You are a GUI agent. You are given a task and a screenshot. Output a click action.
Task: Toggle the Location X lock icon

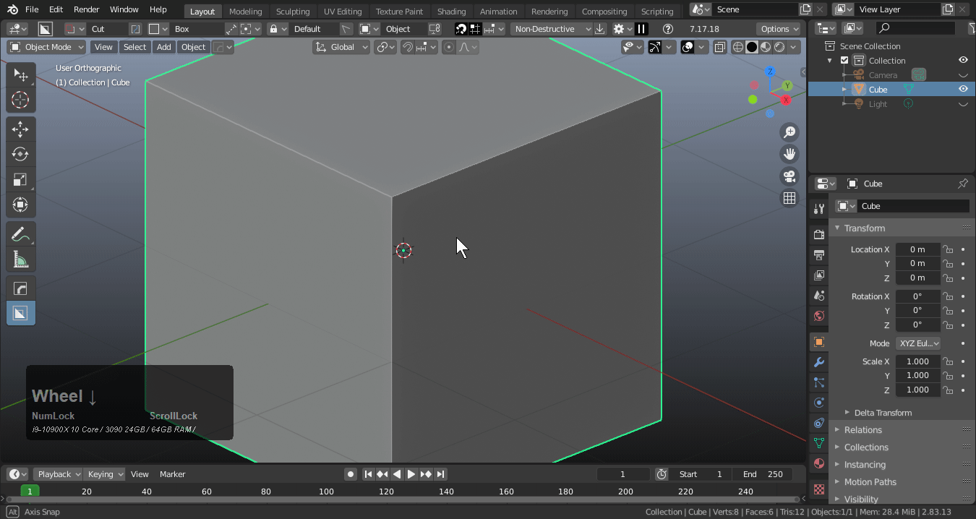[x=948, y=249]
